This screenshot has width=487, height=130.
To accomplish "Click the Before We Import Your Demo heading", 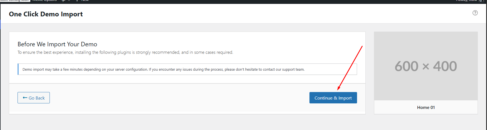I will 57,44.
